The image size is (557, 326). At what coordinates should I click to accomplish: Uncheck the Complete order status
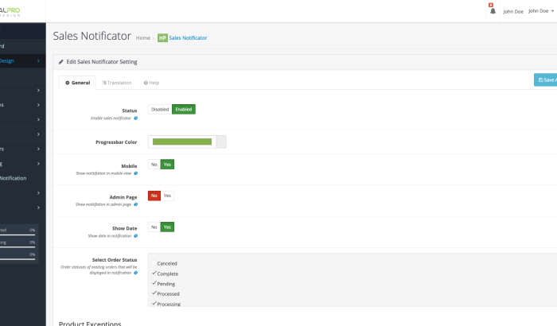[154, 273]
